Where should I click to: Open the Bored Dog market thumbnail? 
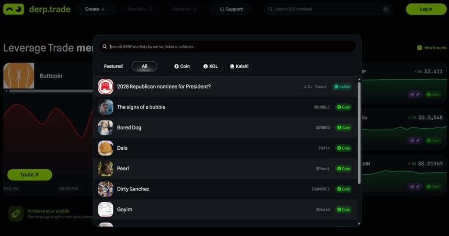coord(106,127)
